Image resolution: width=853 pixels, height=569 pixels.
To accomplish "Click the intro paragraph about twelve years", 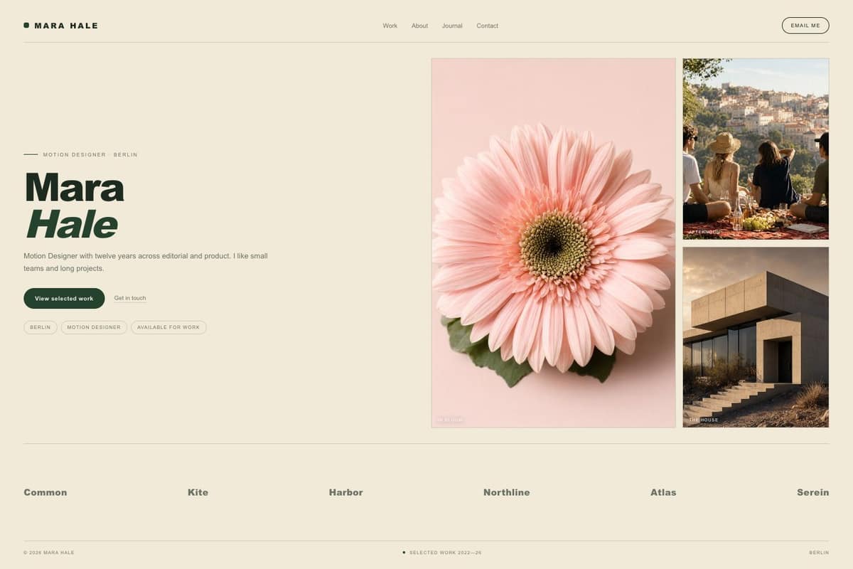I will coord(146,262).
